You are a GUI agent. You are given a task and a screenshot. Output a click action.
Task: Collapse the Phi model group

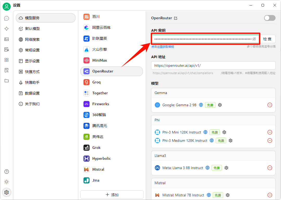[x=213, y=120]
